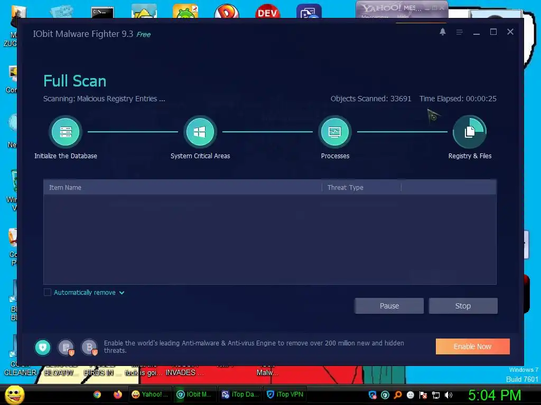Click the orange magnifier tray icon
This screenshot has height=405, width=541.
point(398,395)
